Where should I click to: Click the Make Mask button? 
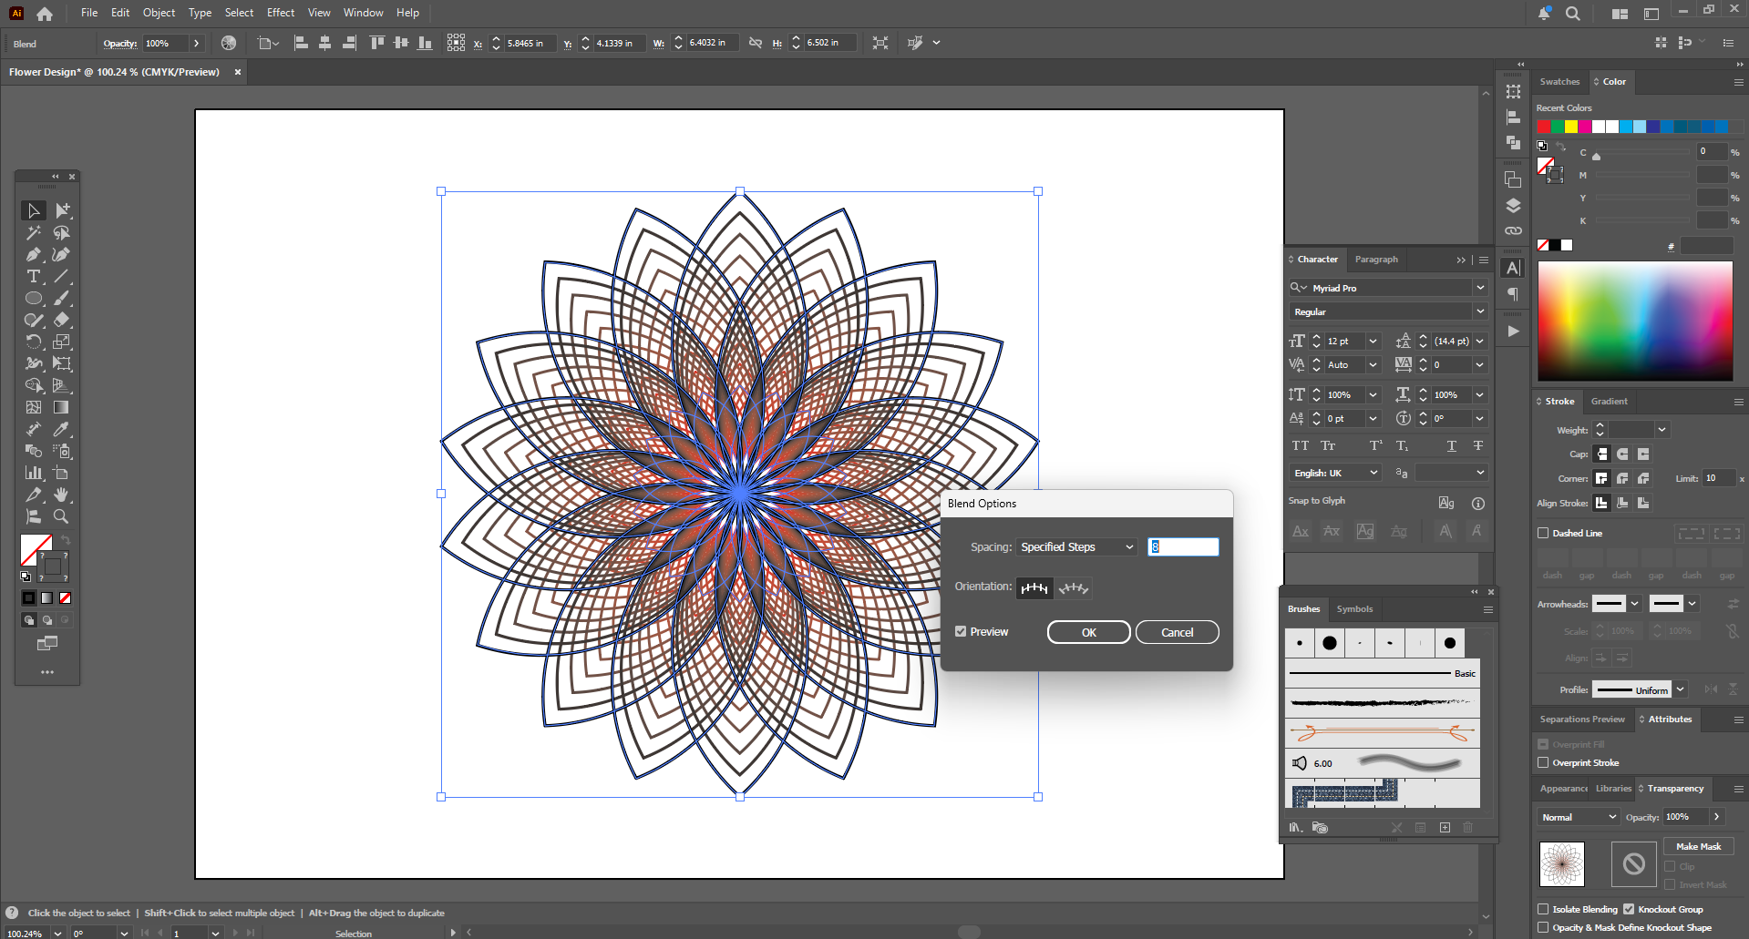[1698, 847]
